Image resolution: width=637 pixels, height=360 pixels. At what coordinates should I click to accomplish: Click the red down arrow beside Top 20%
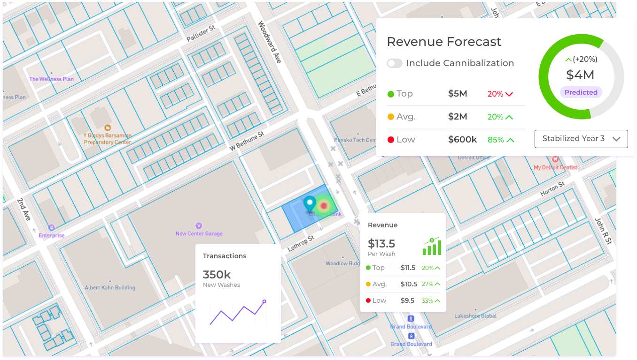[509, 94]
